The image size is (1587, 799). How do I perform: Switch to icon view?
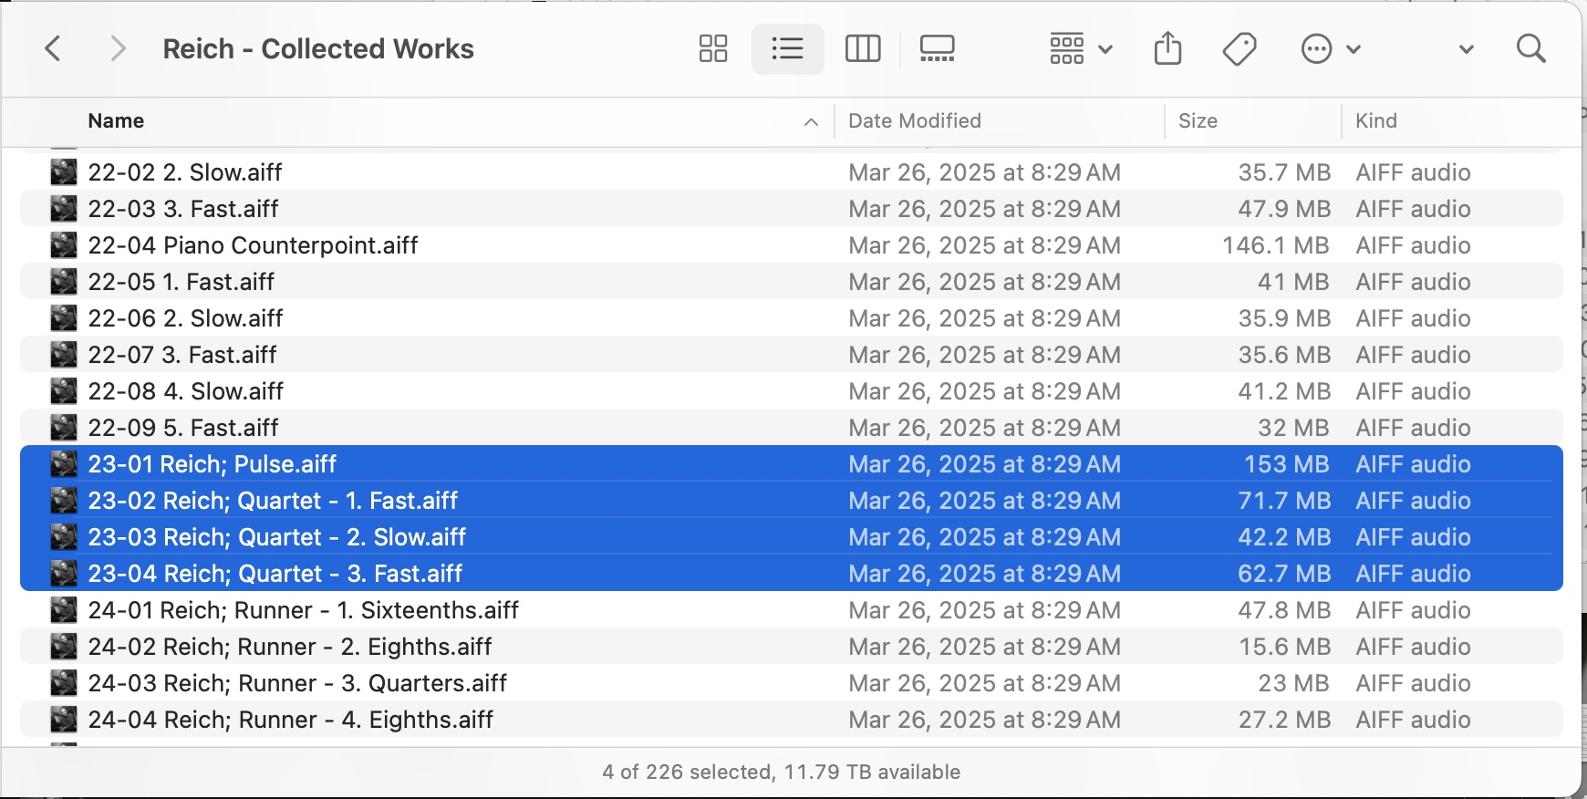point(713,48)
